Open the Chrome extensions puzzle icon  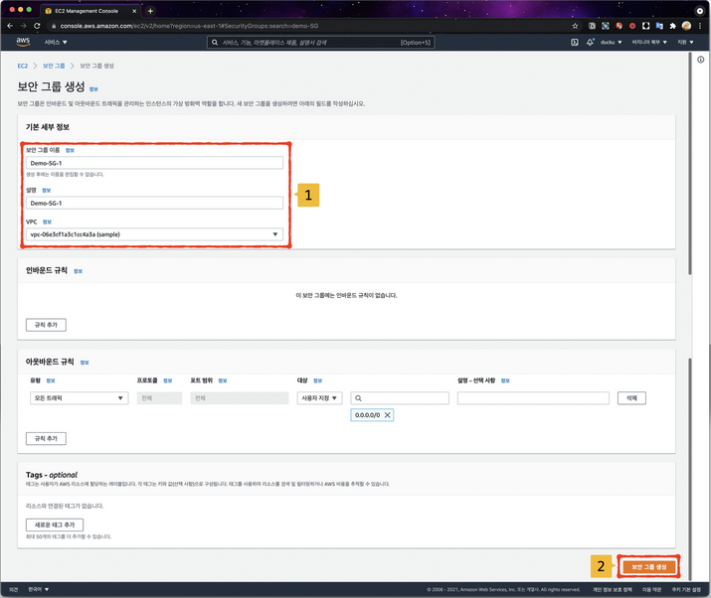point(672,25)
